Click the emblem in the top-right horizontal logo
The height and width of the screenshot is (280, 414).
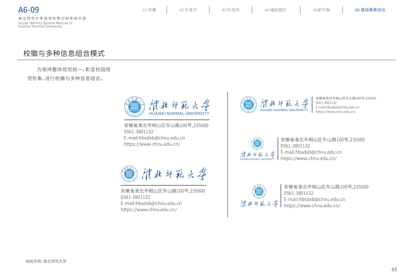tap(248, 104)
